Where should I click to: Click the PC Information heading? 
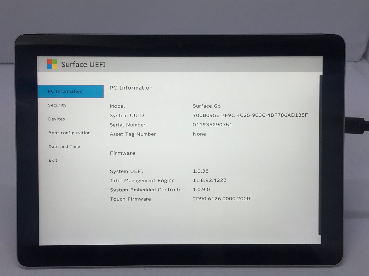(131, 88)
